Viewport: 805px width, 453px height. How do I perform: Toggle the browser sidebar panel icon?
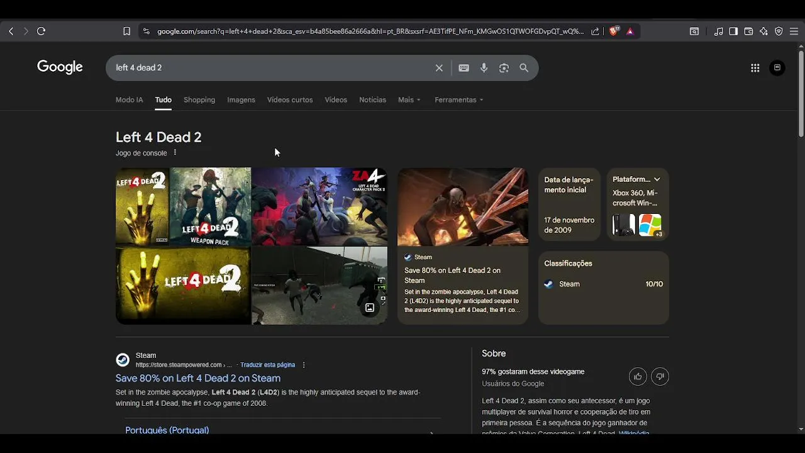tap(733, 31)
